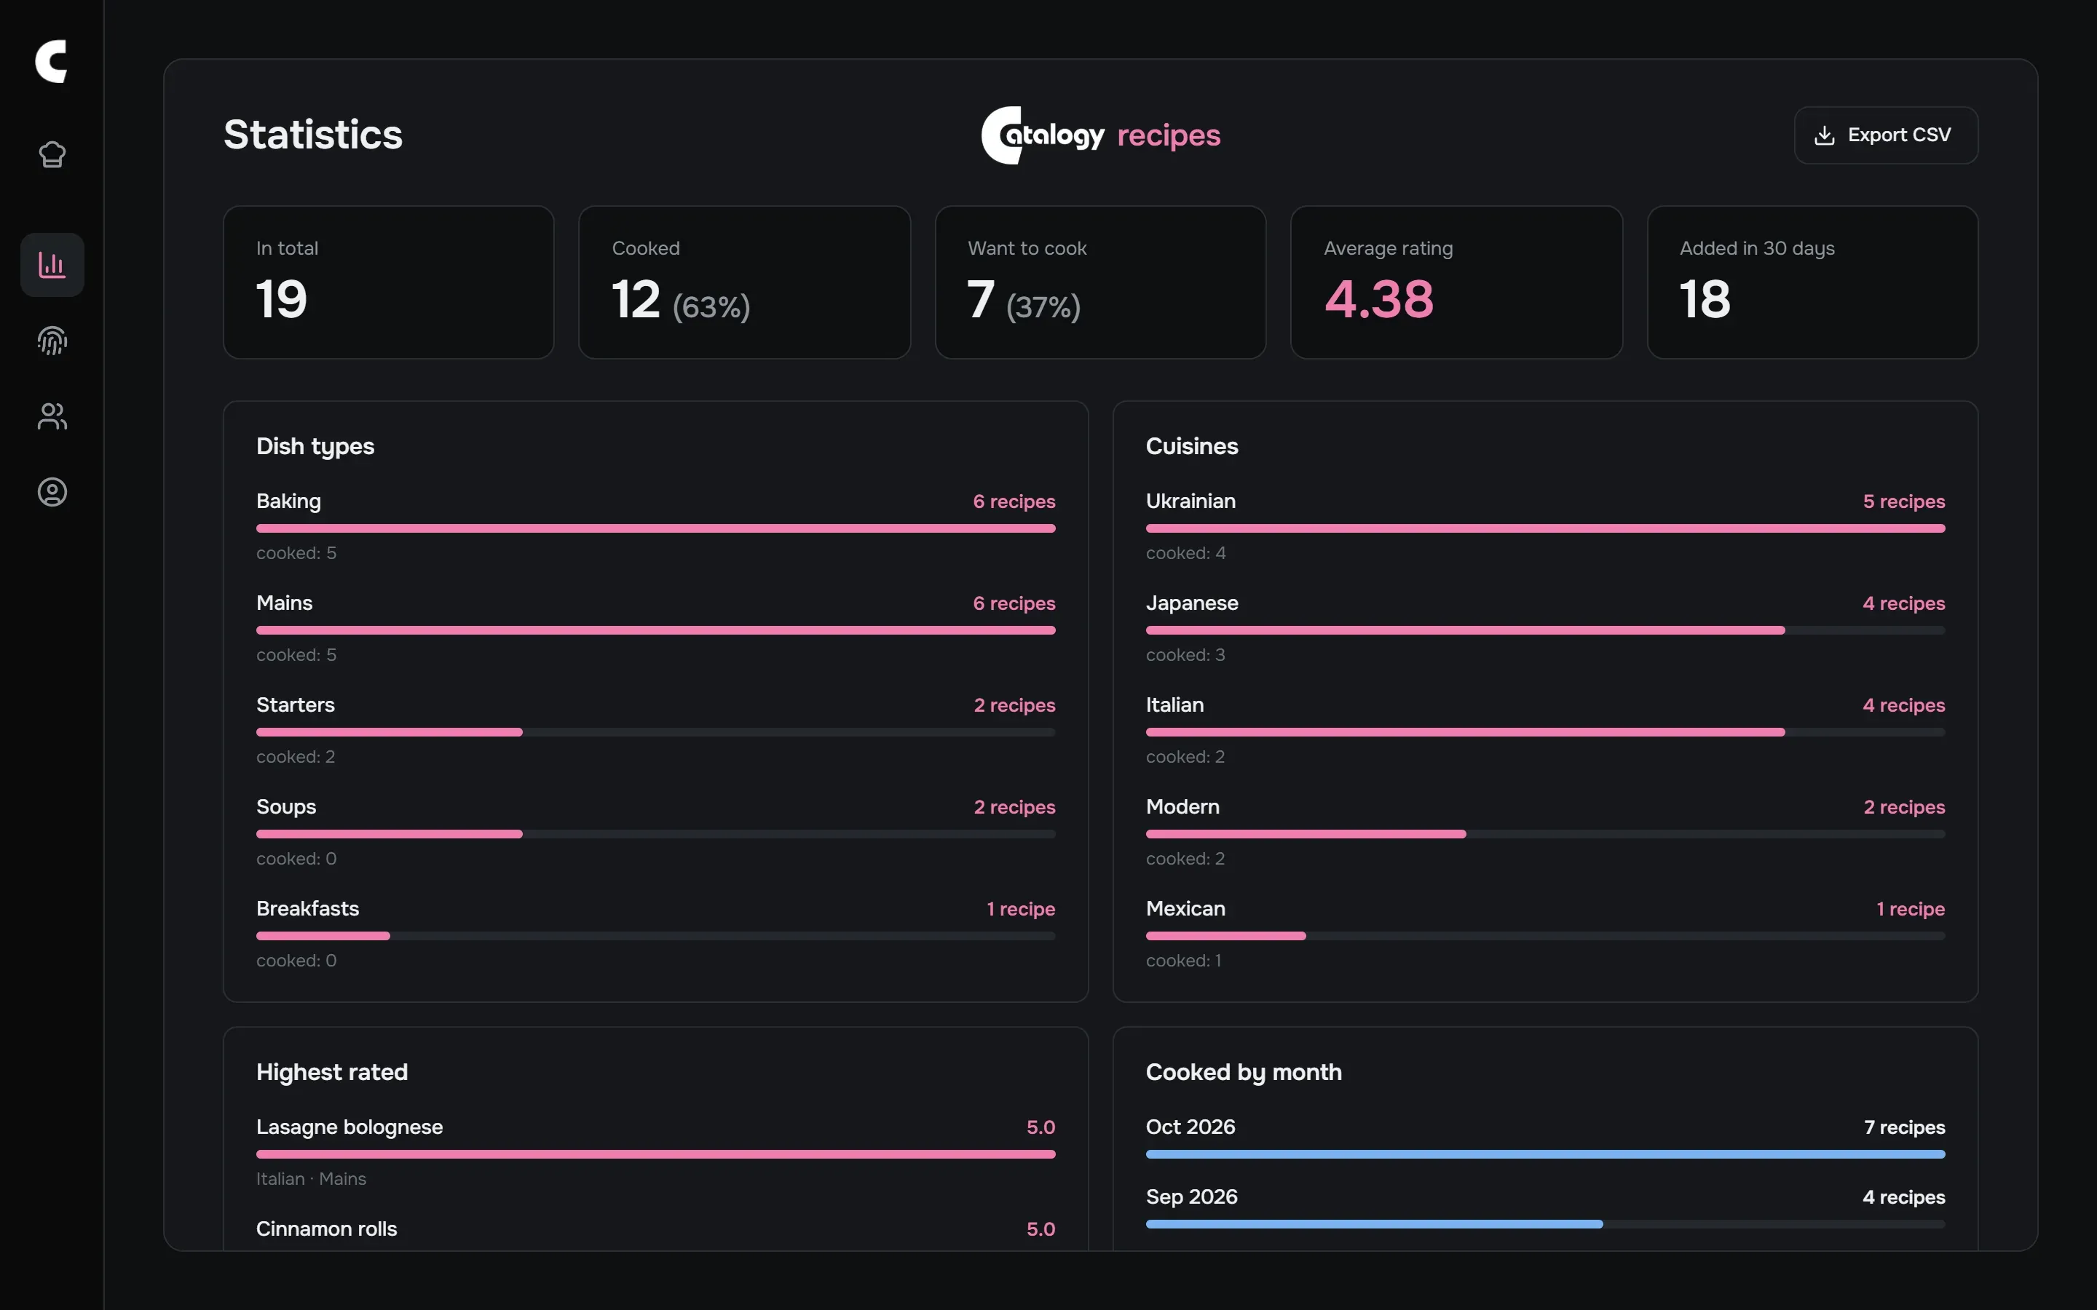Click the Dish types section title
Image resolution: width=2097 pixels, height=1310 pixels.
tap(315, 447)
